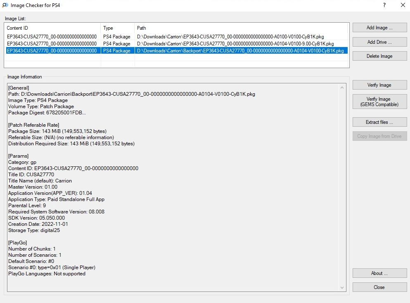Viewport: 410px width, 303px height.
Task: Click the Storage Type: digital25 line
Action: pyautogui.click(x=34, y=230)
